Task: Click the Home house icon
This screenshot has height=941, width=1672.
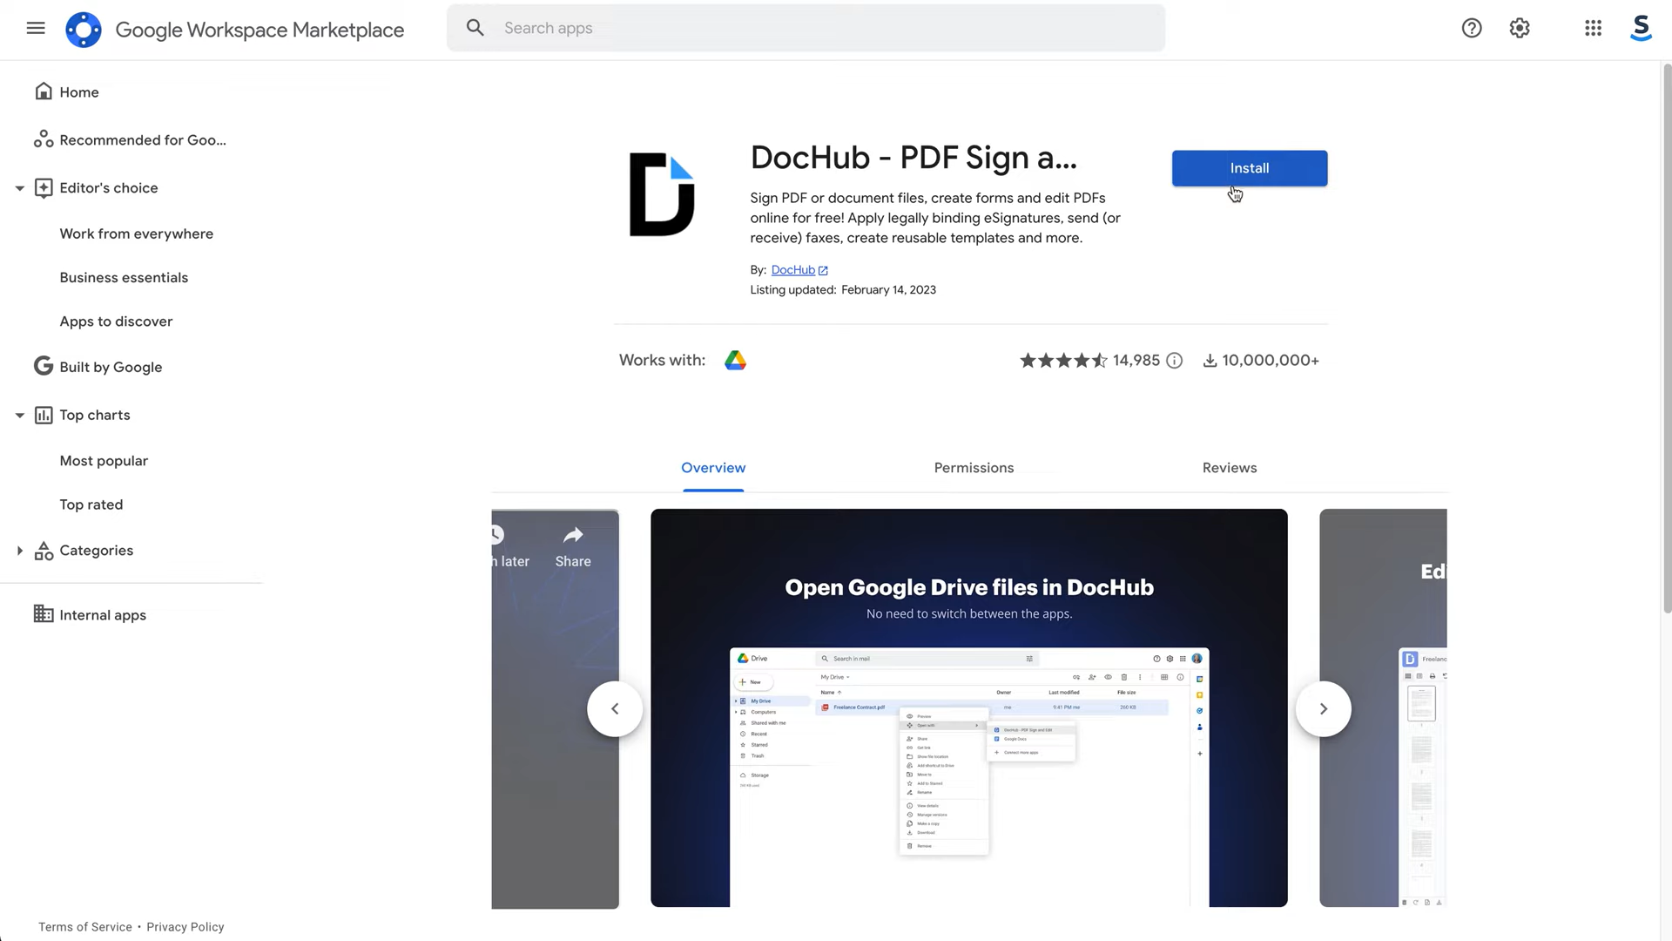Action: pyautogui.click(x=44, y=91)
